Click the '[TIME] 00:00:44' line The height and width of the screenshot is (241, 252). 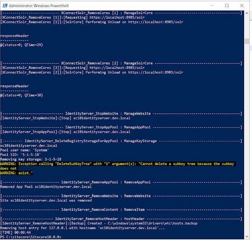point(15,232)
